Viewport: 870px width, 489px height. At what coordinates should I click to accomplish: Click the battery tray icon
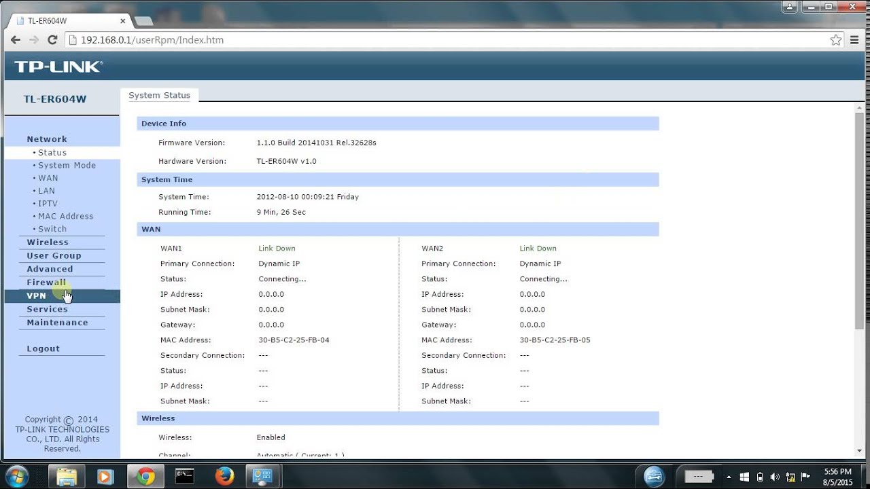pyautogui.click(x=760, y=477)
